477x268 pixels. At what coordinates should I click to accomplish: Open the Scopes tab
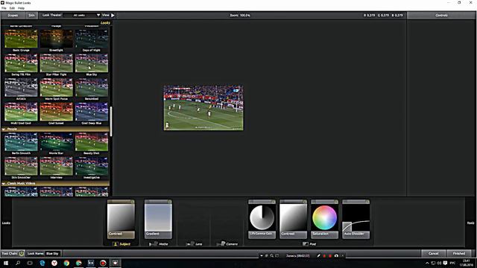click(13, 15)
